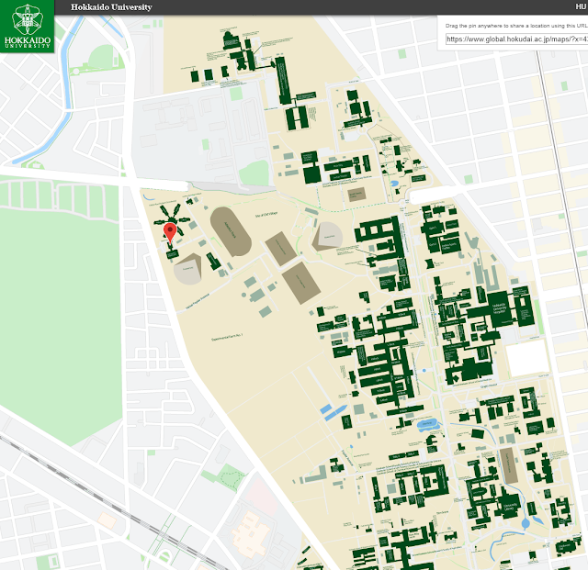Viewport: 588px width, 570px height.
Task: Click the orange building complex at bottom
Action: (251, 534)
